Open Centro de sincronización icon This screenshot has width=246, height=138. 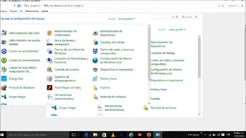point(4,61)
